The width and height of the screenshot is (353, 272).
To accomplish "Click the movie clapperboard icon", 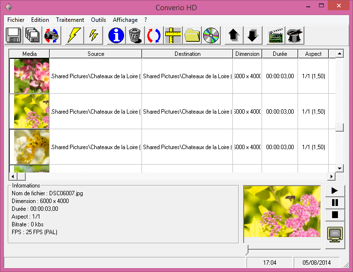I will pos(276,35).
